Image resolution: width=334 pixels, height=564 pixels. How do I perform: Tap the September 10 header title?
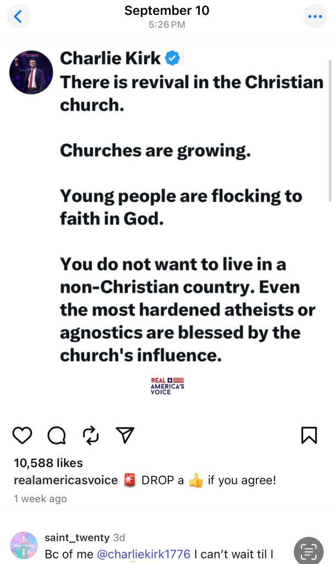click(x=167, y=10)
